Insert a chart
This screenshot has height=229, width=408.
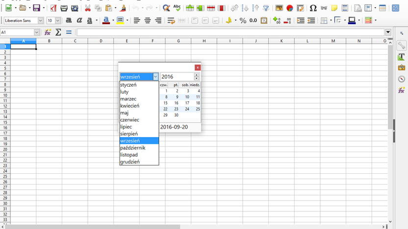click(x=290, y=8)
